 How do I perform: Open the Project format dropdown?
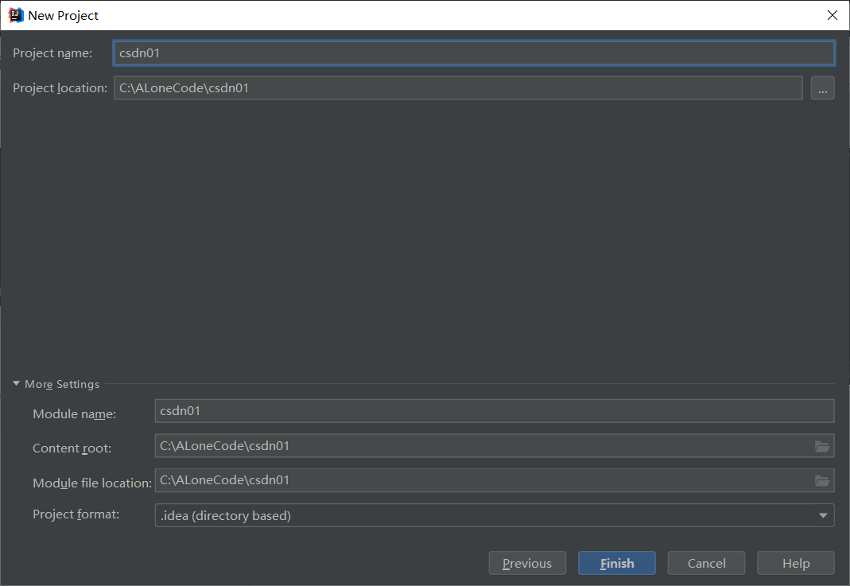click(495, 515)
